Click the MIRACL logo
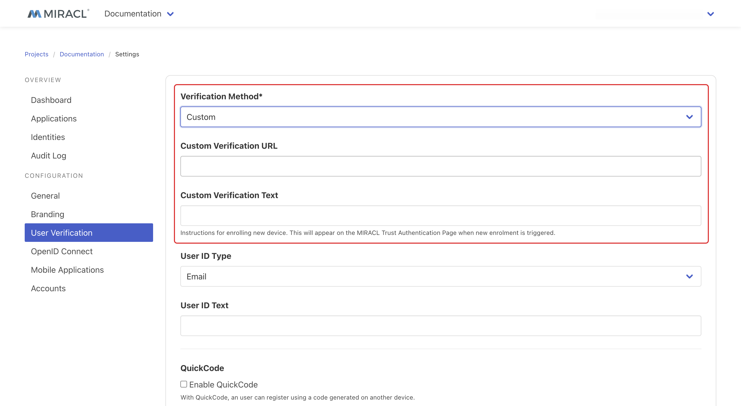 click(58, 14)
